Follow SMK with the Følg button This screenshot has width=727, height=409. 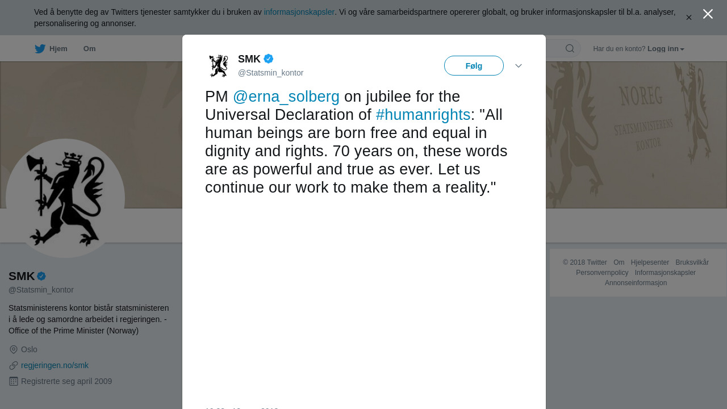[474, 66]
